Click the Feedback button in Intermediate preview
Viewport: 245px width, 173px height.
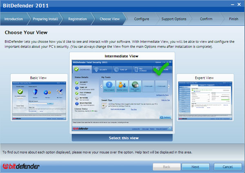pos(165,117)
